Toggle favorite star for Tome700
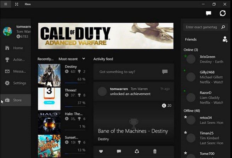 (185, 153)
